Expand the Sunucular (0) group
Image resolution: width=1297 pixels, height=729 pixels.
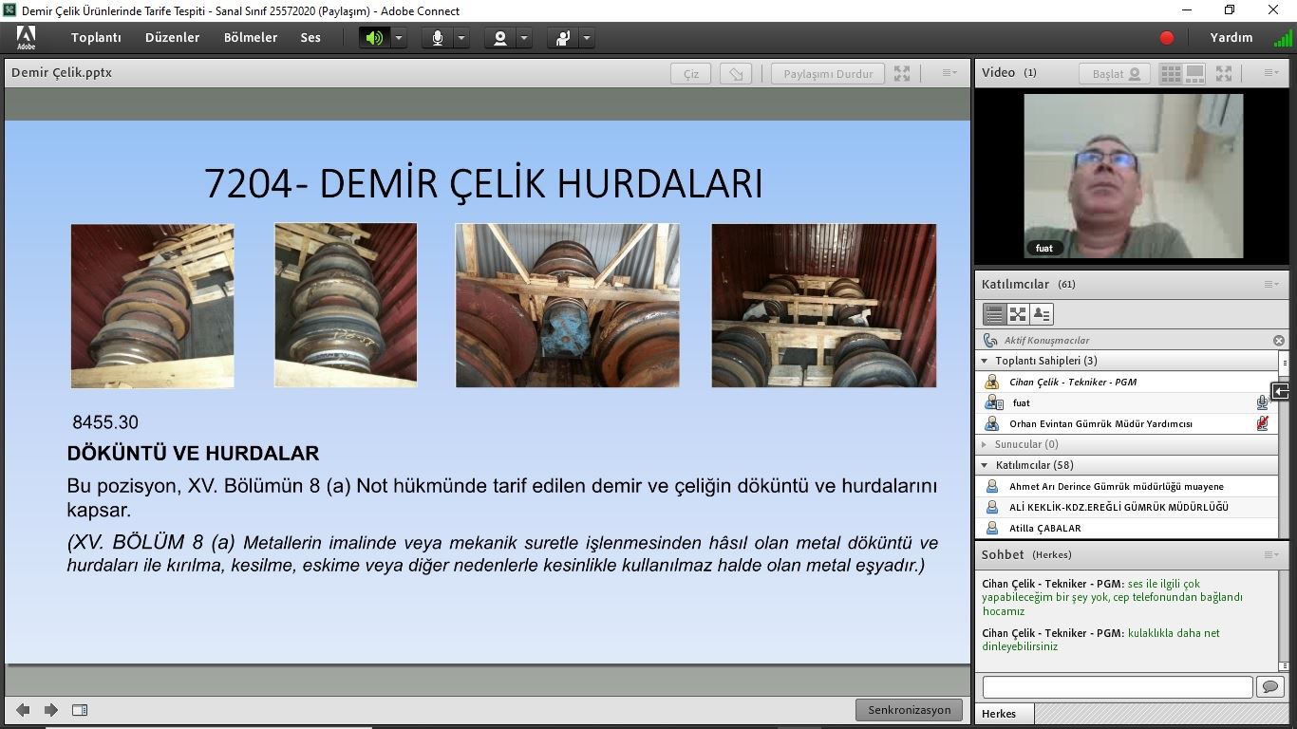(x=985, y=444)
